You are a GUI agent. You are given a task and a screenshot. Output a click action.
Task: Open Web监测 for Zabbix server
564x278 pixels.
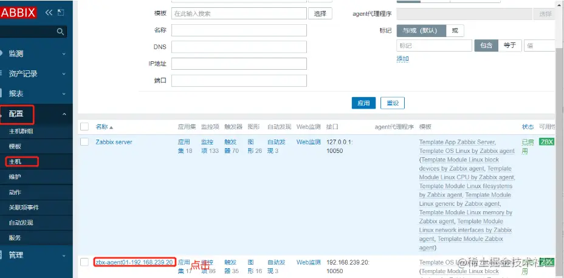(x=308, y=142)
